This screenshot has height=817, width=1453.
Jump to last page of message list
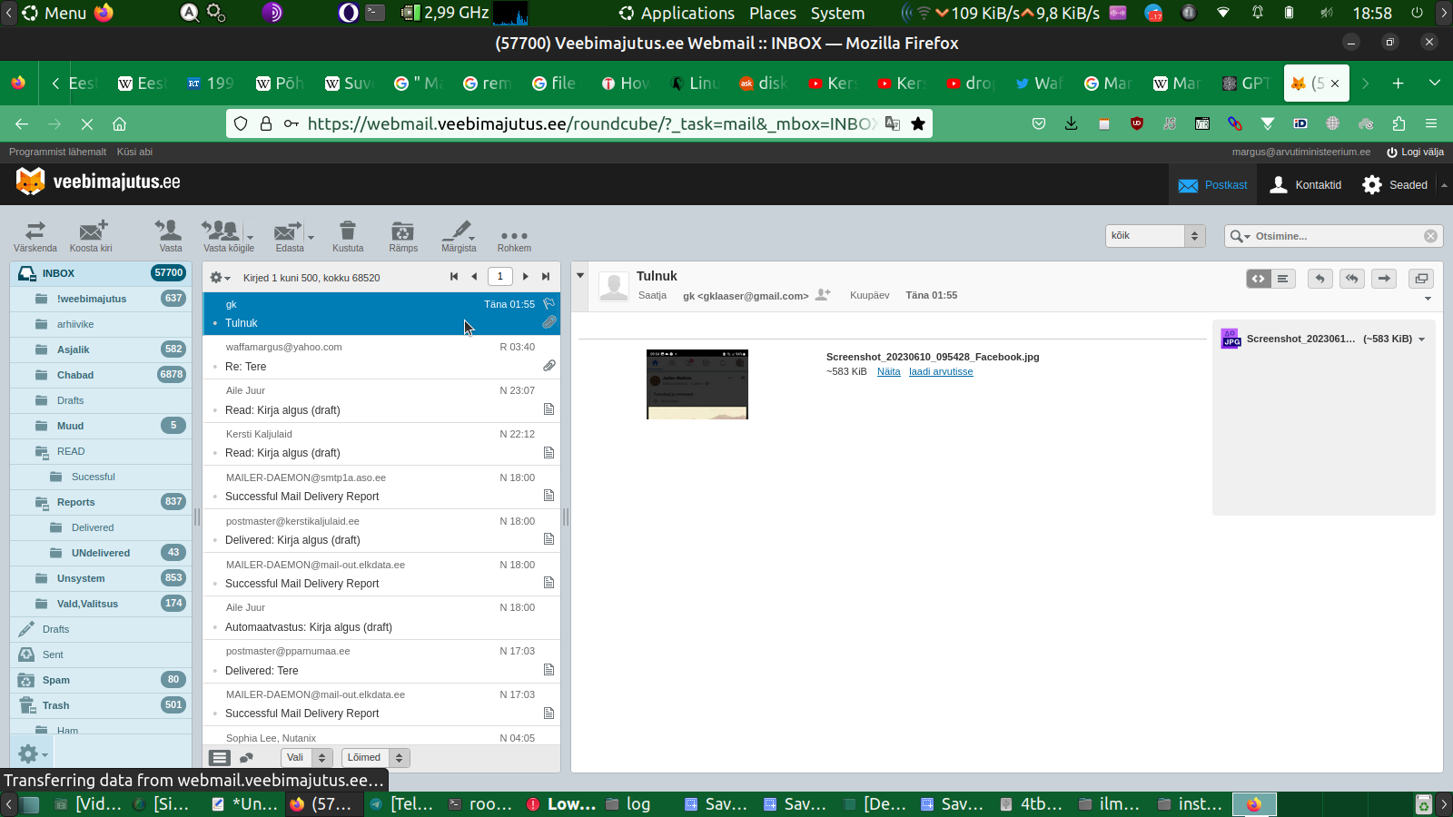(546, 277)
